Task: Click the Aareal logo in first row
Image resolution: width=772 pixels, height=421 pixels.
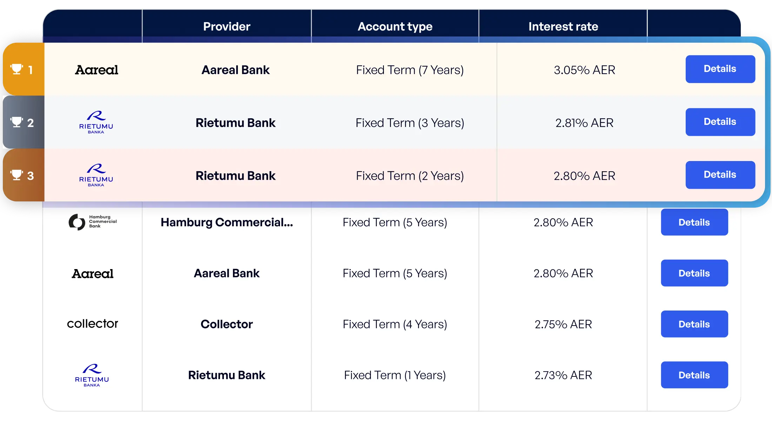Action: pyautogui.click(x=96, y=70)
